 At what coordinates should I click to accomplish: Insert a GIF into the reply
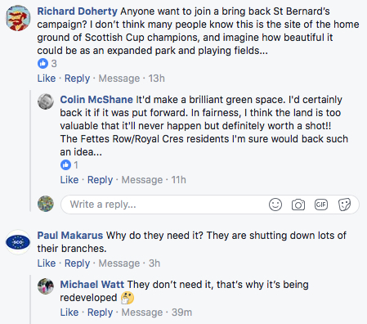(x=321, y=205)
